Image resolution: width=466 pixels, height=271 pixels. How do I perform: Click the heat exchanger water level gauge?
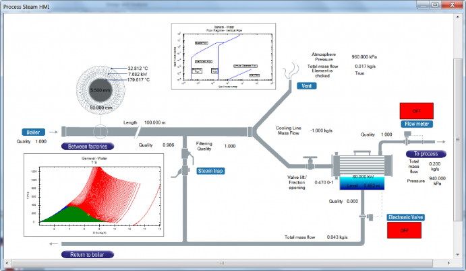[x=361, y=183]
